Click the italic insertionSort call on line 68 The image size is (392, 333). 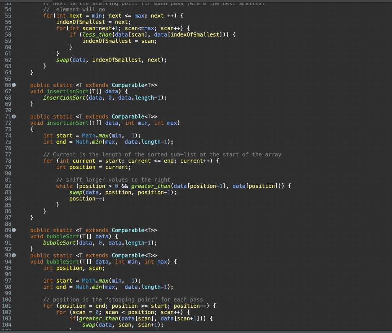coord(64,98)
